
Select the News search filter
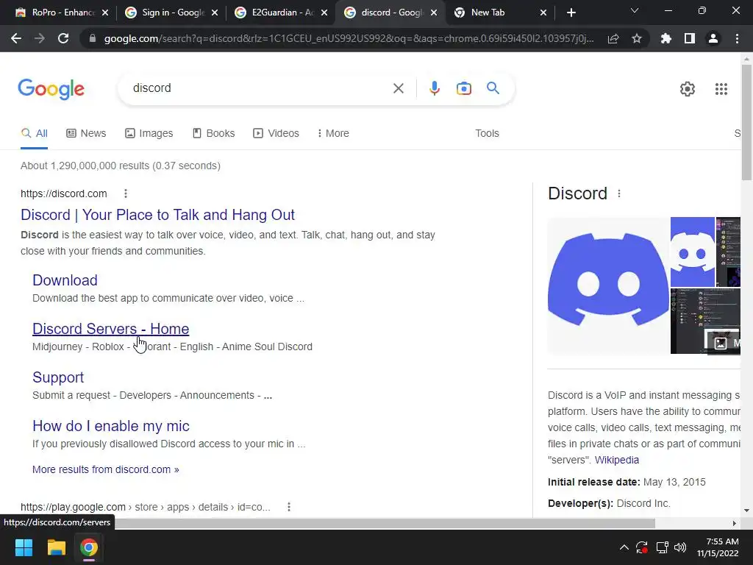point(86,134)
